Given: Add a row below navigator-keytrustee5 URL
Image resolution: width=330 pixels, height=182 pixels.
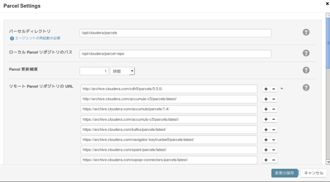Looking at the screenshot, I should pyautogui.click(x=266, y=140).
